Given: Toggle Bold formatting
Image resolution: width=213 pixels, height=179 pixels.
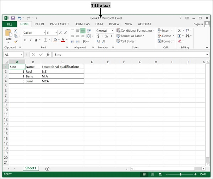Looking at the screenshot, I should click(26, 40).
